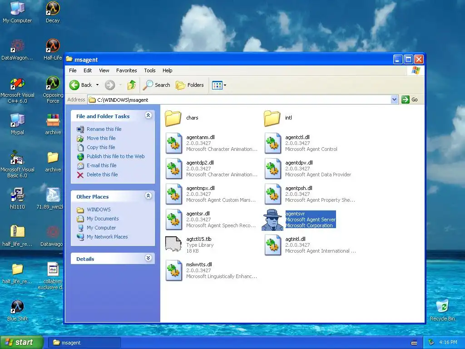The image size is (465, 349).
Task: Click the Go button
Action: [410, 100]
